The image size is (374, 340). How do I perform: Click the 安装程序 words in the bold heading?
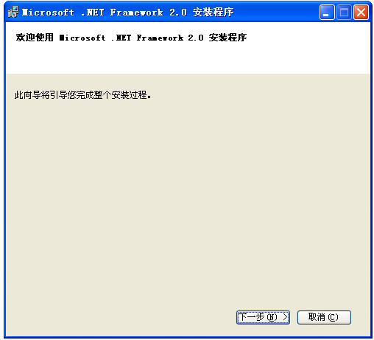pyautogui.click(x=227, y=38)
